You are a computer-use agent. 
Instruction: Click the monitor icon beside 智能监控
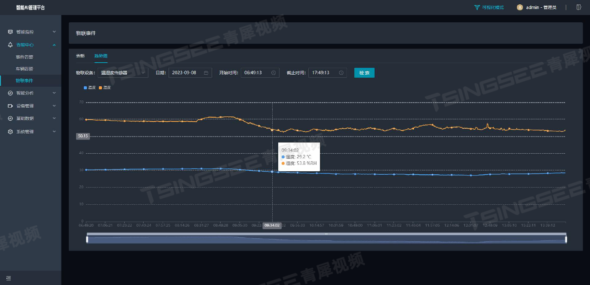[10, 32]
